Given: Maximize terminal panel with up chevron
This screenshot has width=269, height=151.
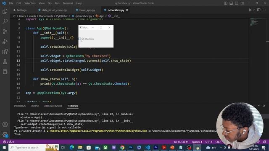Looking at the screenshot, I should pos(259,106).
